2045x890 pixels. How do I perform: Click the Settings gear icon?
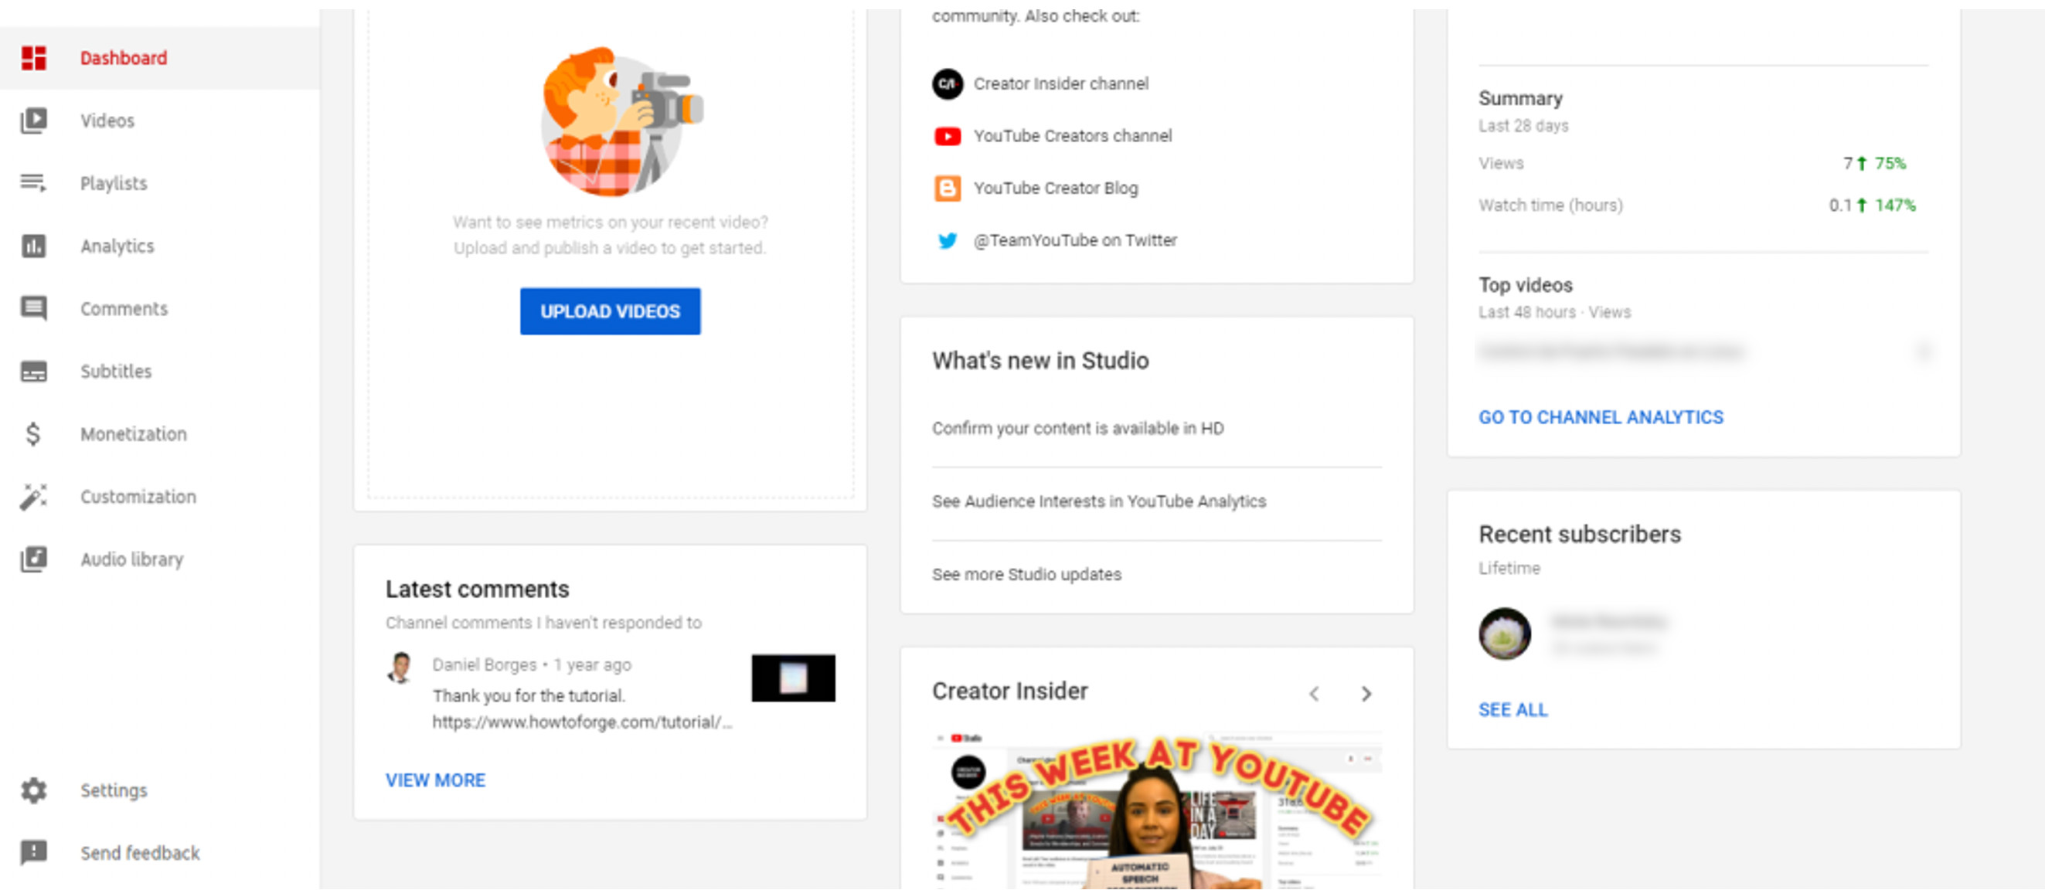click(x=33, y=790)
